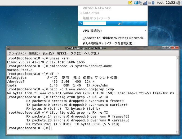Open the Bluetooth tray icon
Viewport: 182px width, 139px height.
point(153,3)
